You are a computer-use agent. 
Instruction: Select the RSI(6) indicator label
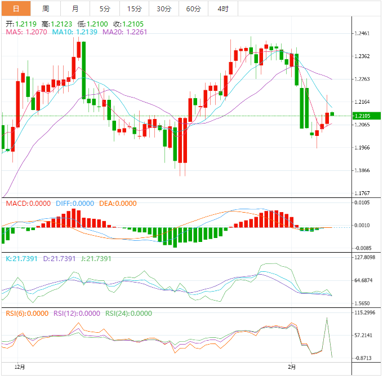(x=27, y=314)
